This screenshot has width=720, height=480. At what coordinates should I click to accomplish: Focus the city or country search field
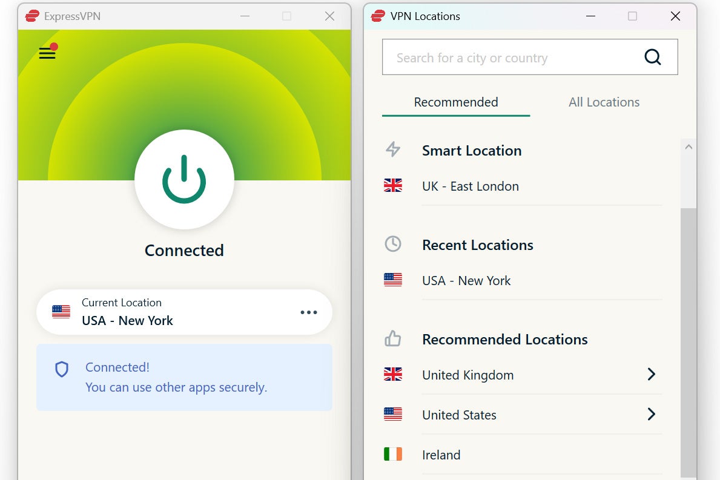click(x=509, y=58)
